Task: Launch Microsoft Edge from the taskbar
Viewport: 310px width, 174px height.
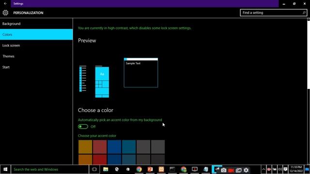Action: point(117,169)
